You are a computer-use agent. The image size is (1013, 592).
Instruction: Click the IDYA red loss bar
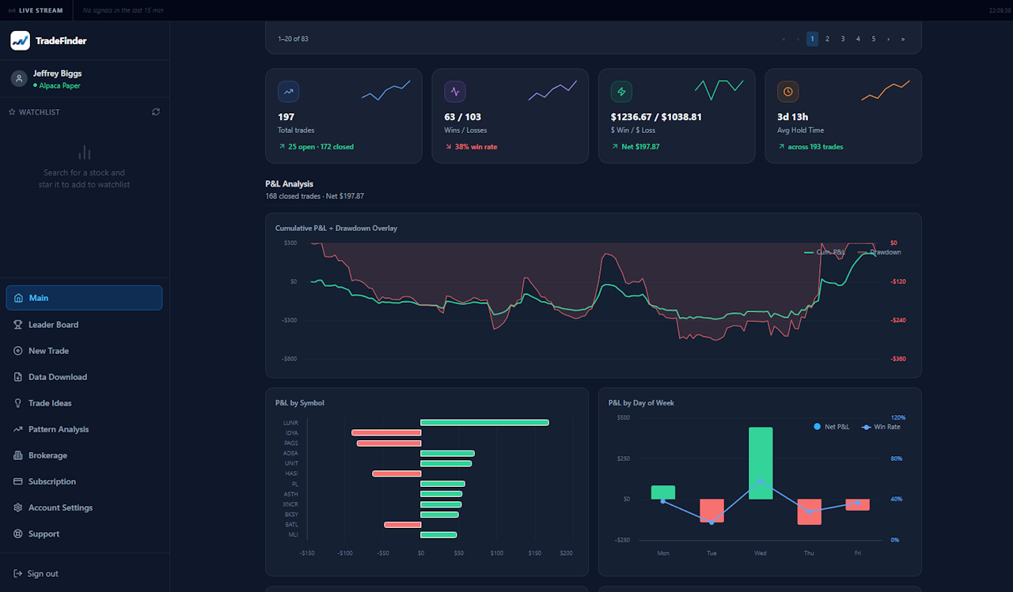[x=386, y=433]
